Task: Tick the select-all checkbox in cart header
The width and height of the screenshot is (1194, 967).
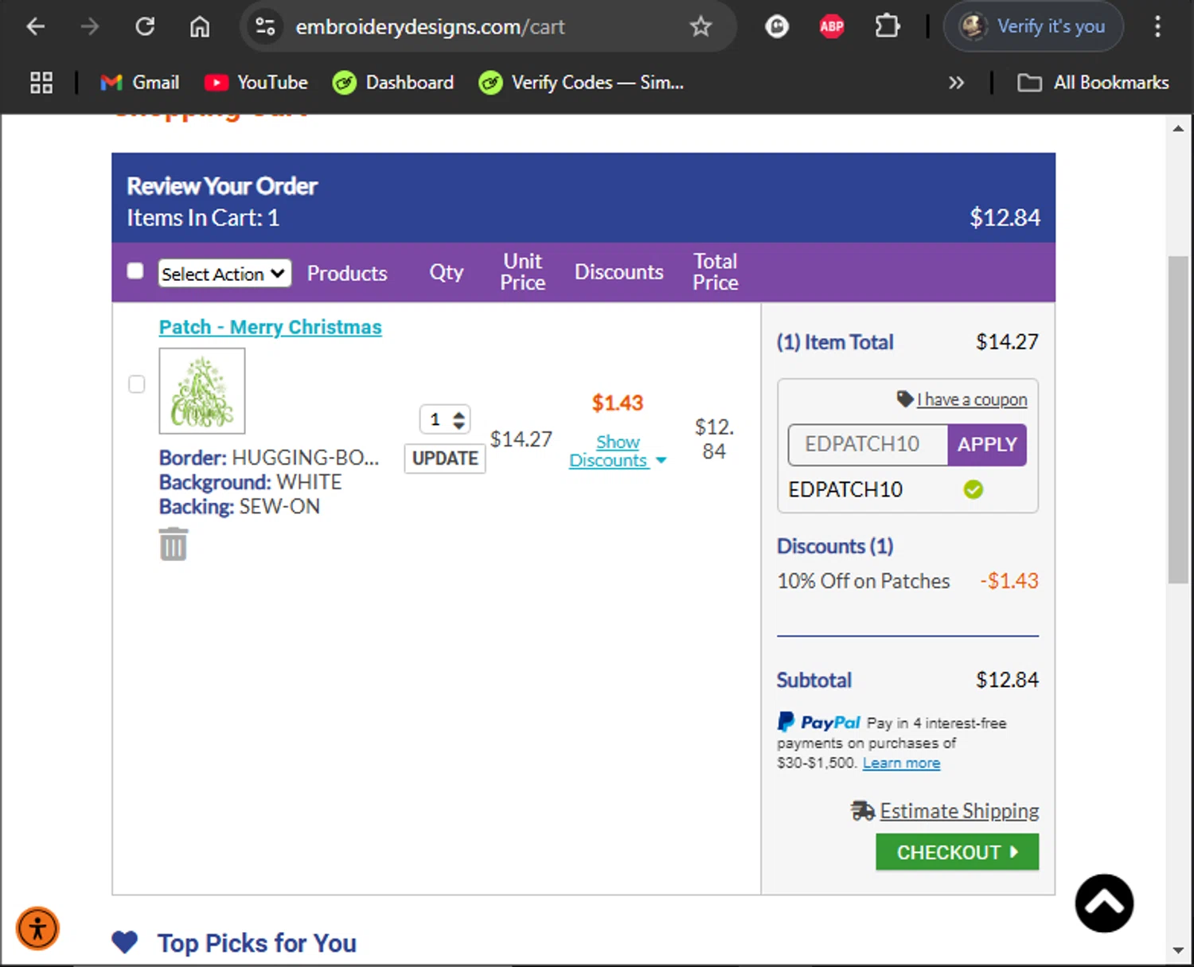Action: pos(135,271)
